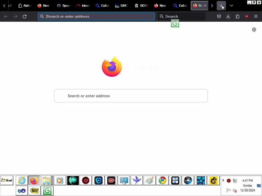262x196 pixels.
Task: Open the dark four-tile grid taskbar app
Action: coord(175,180)
